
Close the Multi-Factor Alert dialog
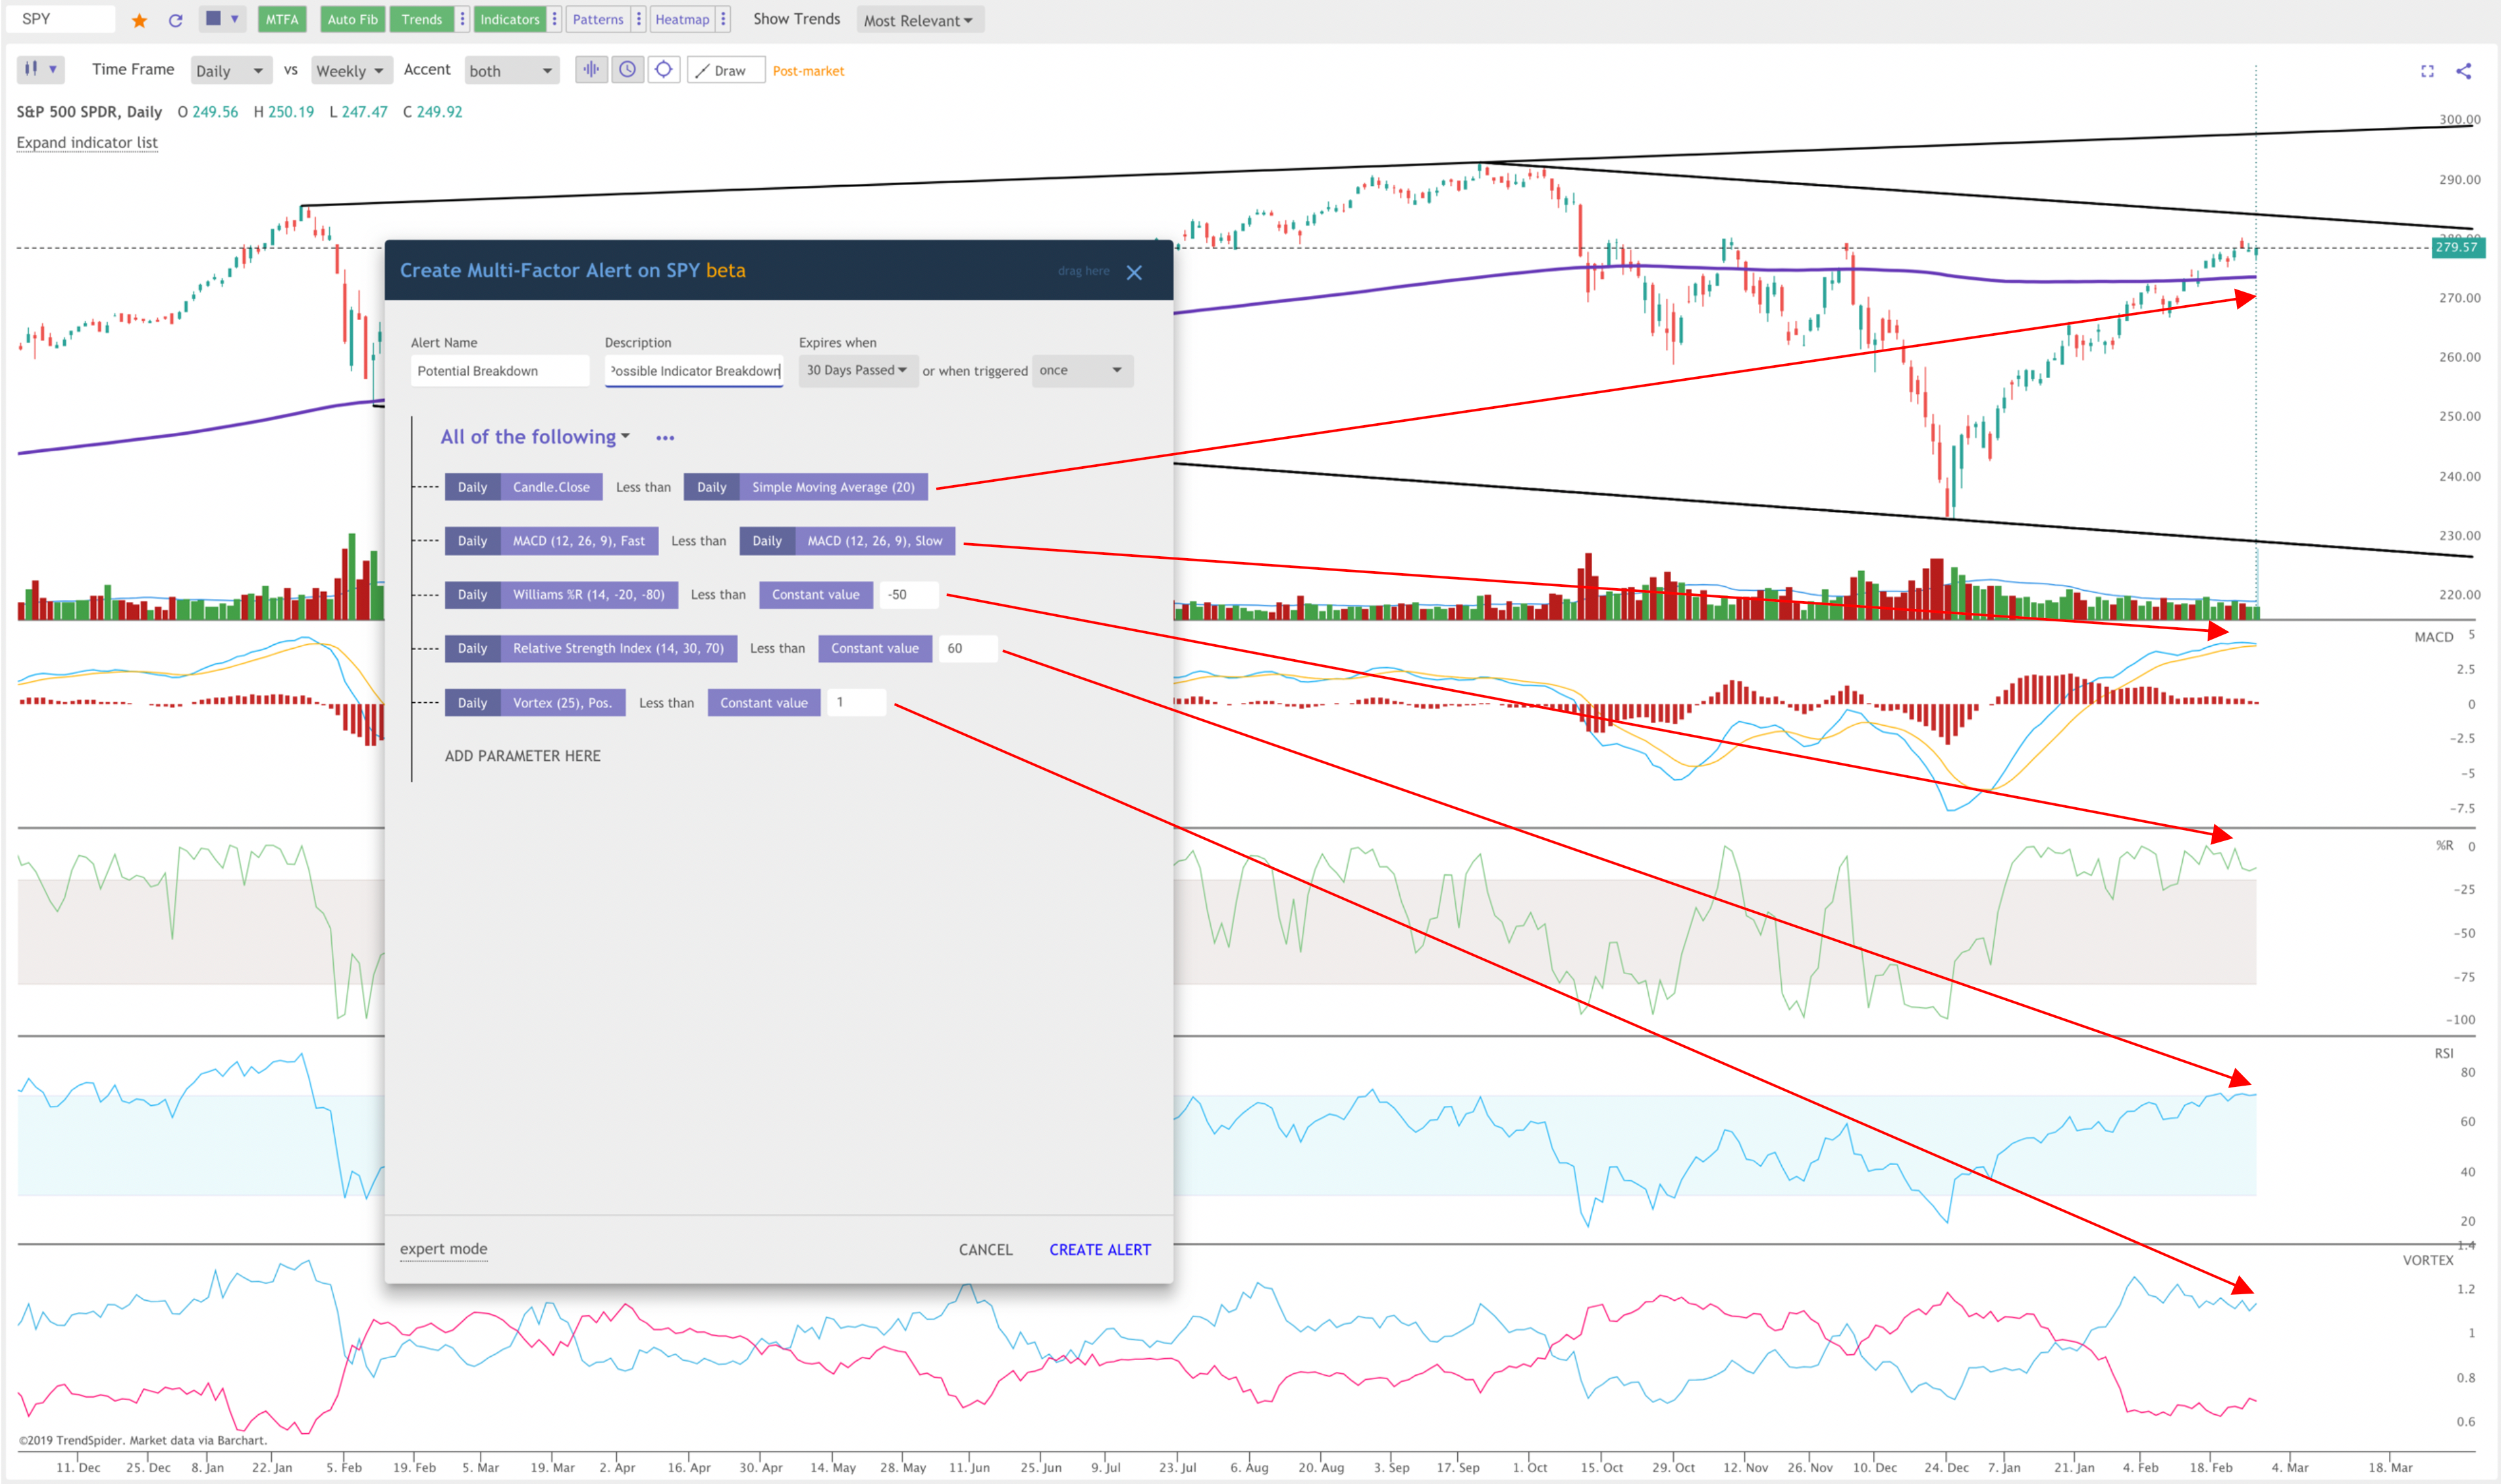point(1134,272)
